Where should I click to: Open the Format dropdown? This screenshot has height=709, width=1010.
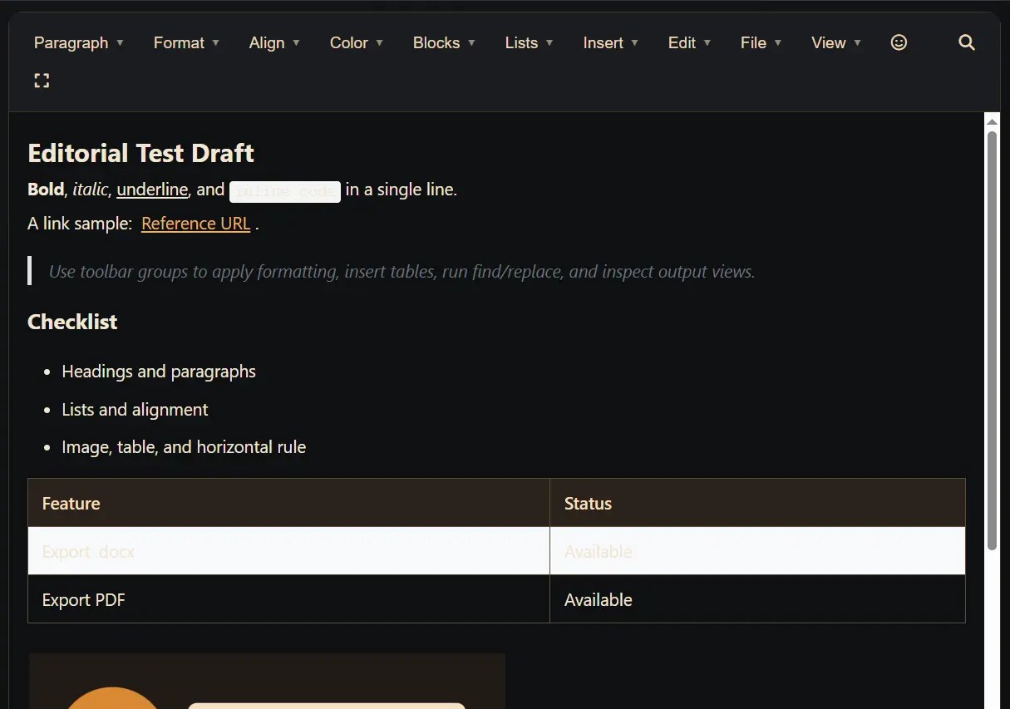186,42
